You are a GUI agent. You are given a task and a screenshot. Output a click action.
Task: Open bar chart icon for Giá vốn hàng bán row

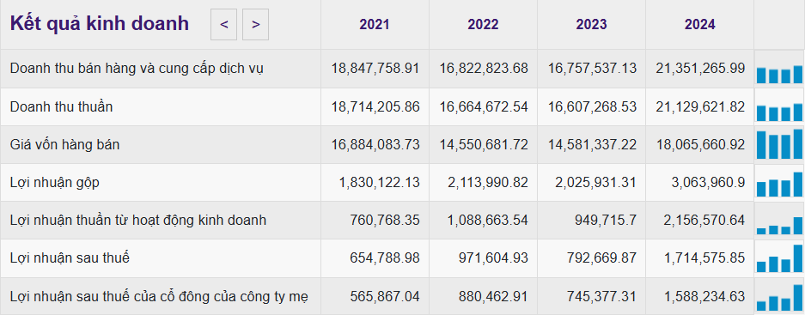pyautogui.click(x=779, y=145)
